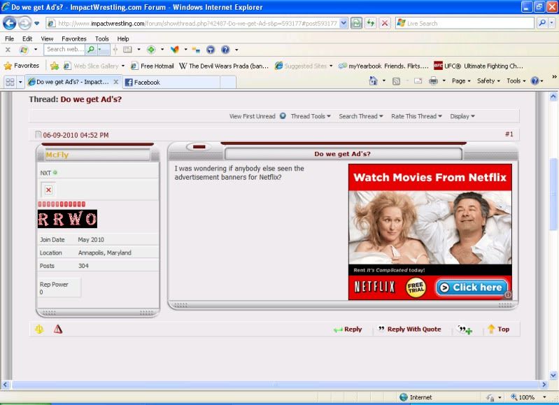The height and width of the screenshot is (405, 559).
Task: Open the Help menu
Action: [x=123, y=38]
